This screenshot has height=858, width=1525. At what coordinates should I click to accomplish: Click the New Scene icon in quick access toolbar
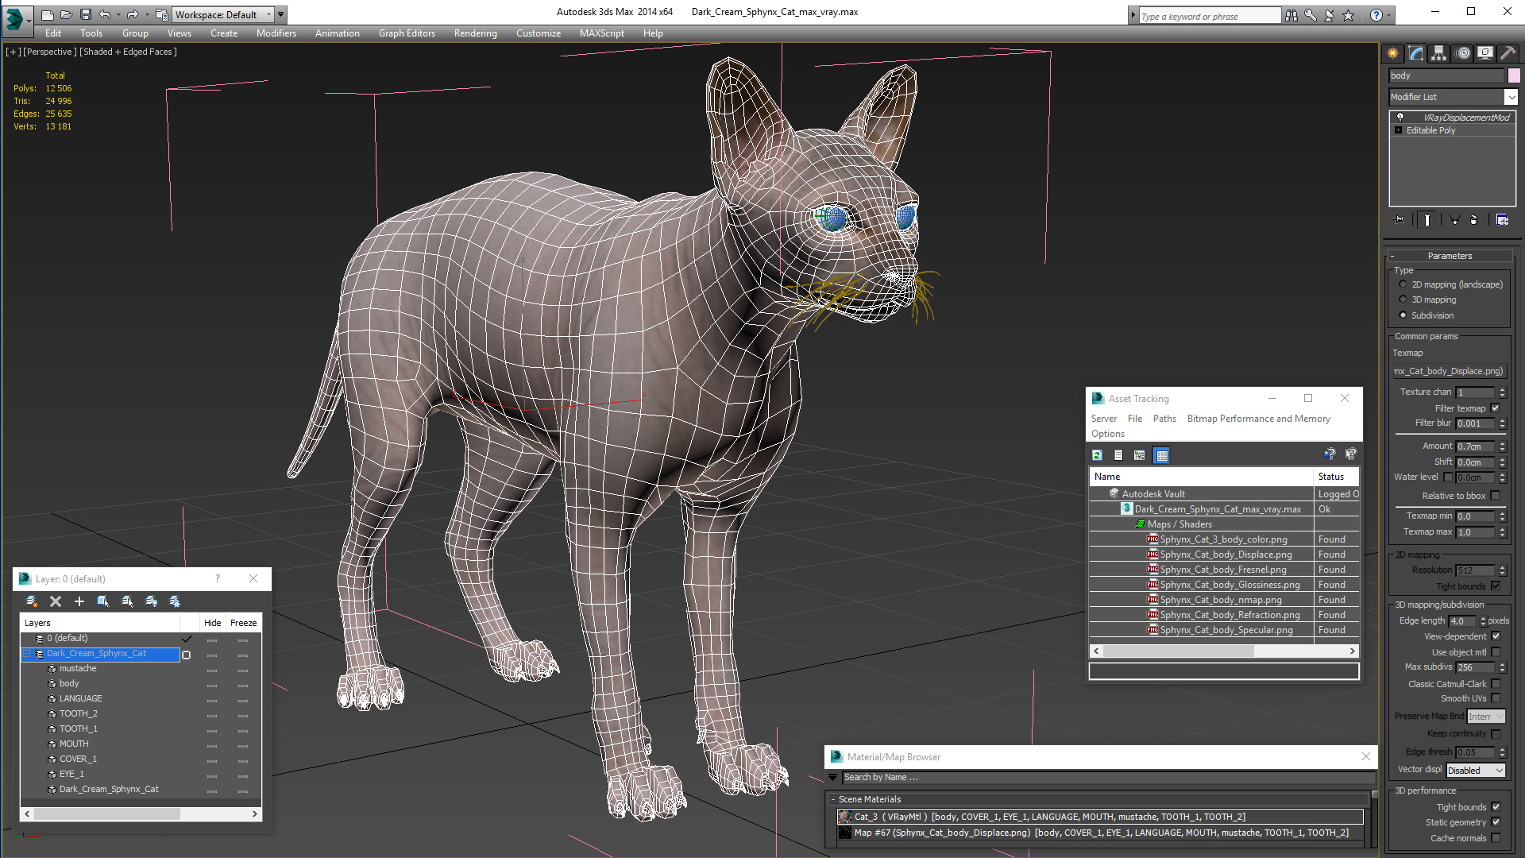pyautogui.click(x=48, y=14)
